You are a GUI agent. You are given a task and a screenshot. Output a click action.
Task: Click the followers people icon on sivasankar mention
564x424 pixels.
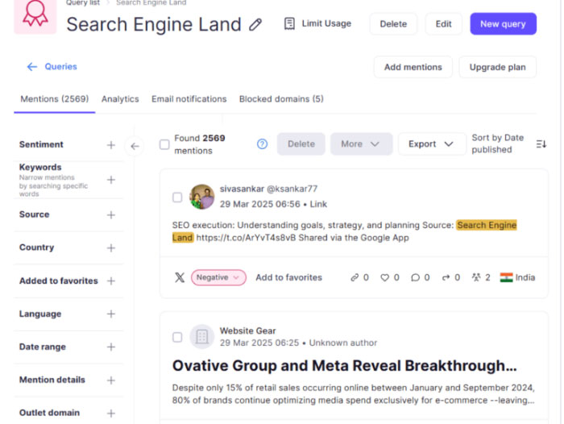point(476,277)
